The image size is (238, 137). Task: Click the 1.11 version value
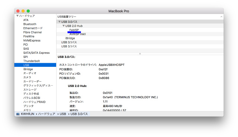[105, 102]
